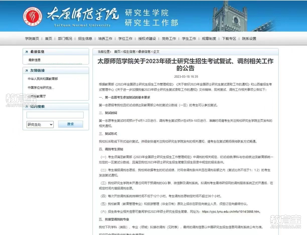
Task: Click the 最新信息 panel header
Action: point(56,52)
